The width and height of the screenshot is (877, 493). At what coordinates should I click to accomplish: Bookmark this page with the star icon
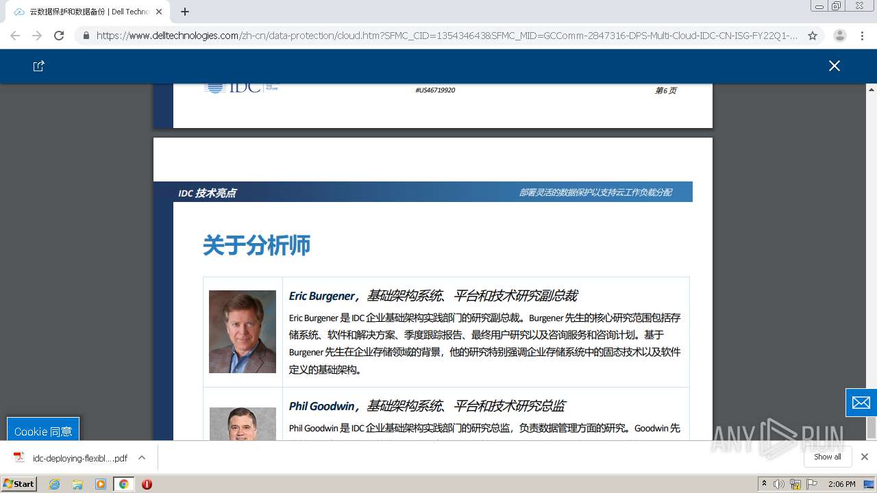coord(813,36)
